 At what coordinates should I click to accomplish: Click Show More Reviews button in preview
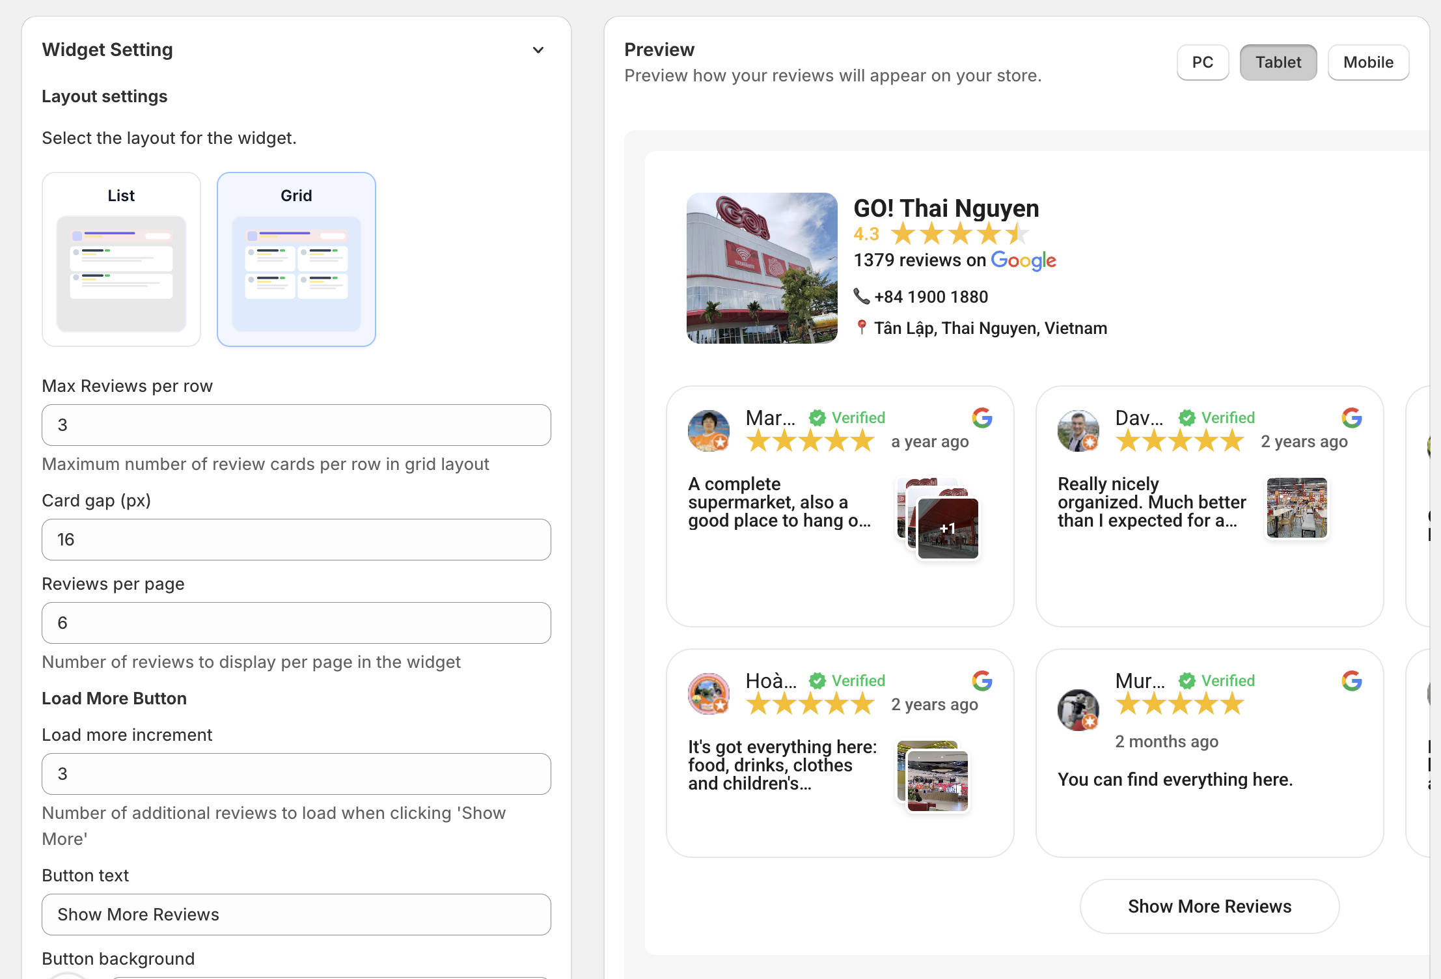tap(1209, 906)
